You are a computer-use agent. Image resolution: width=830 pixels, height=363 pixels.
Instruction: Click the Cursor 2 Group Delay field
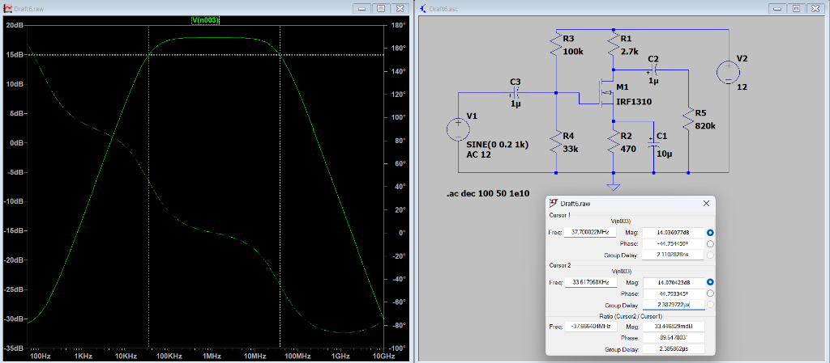(x=674, y=305)
